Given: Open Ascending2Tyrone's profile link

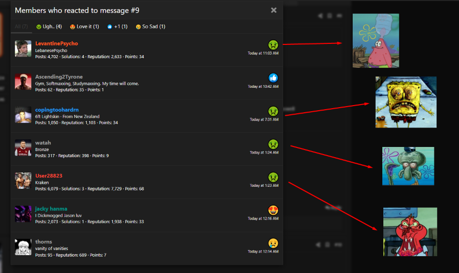Looking at the screenshot, I should pyautogui.click(x=59, y=77).
